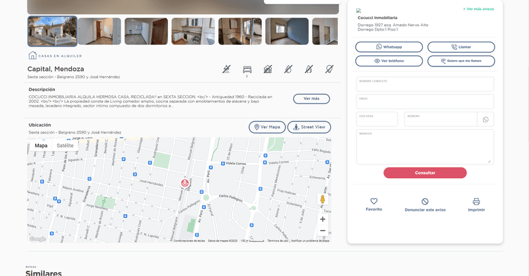Open the Ver más avisos link
529x276 pixels.
coord(479,9)
